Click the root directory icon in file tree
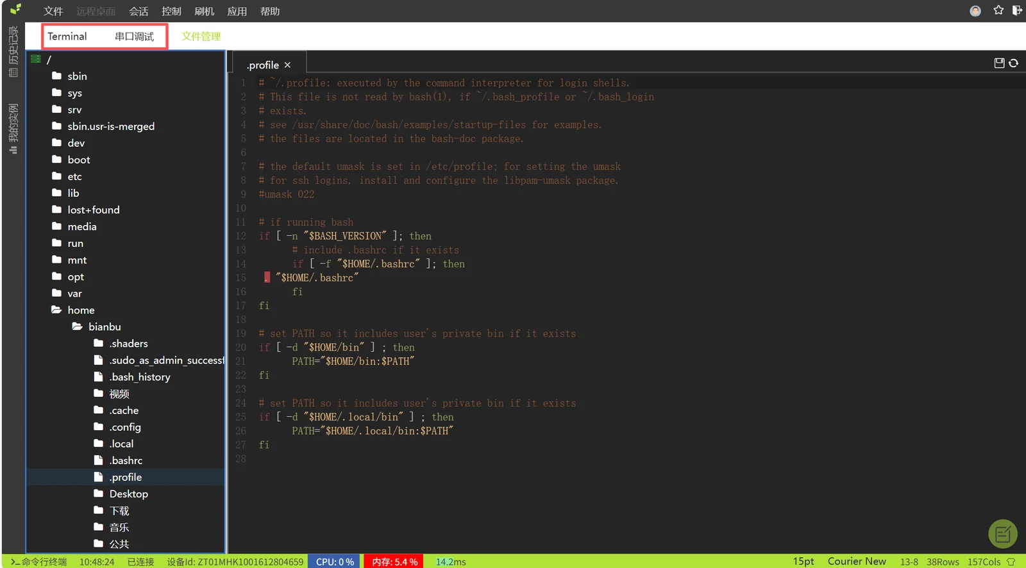This screenshot has height=568, width=1026. (36, 59)
